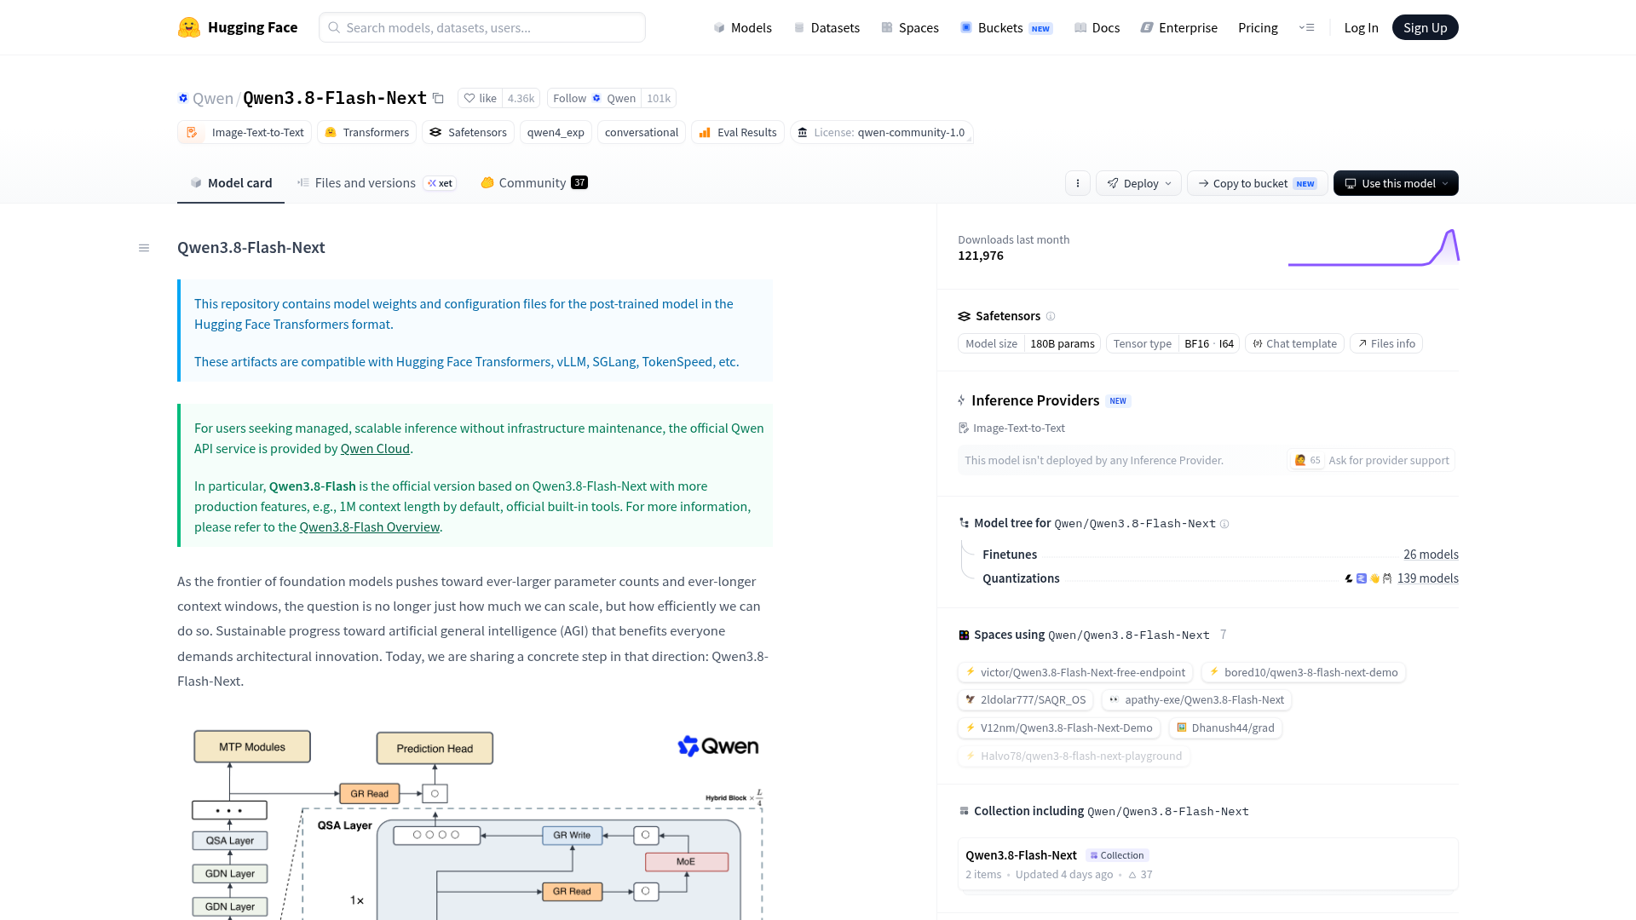Open the Spaces nav item
The width and height of the screenshot is (1636, 920).
[x=910, y=27]
